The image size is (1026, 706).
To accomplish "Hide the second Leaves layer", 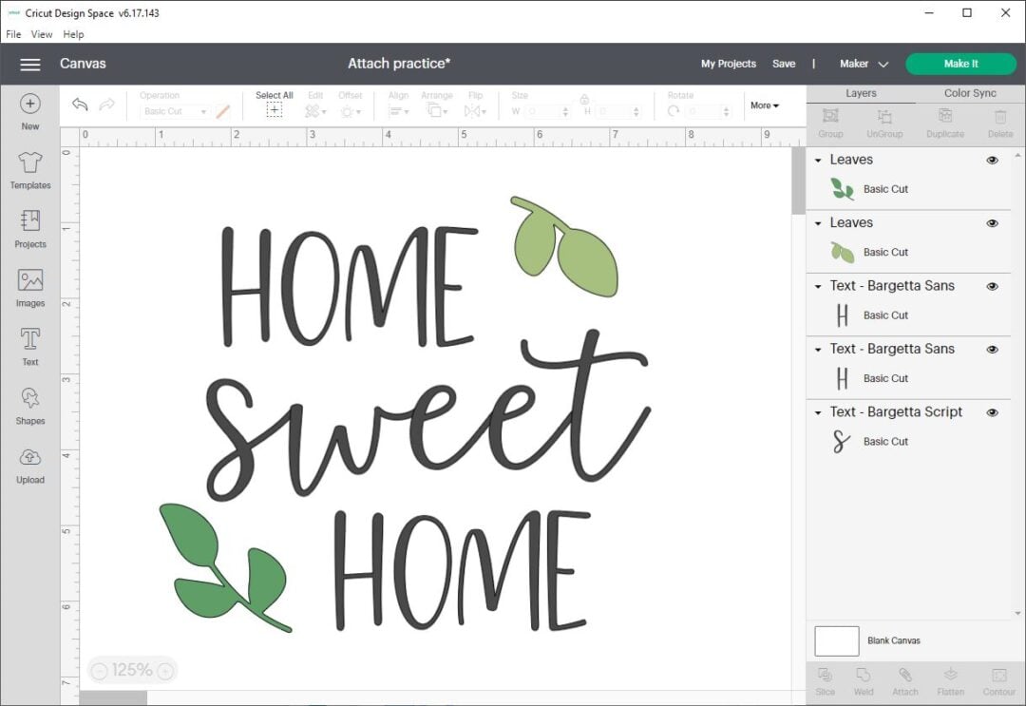I will 993,222.
